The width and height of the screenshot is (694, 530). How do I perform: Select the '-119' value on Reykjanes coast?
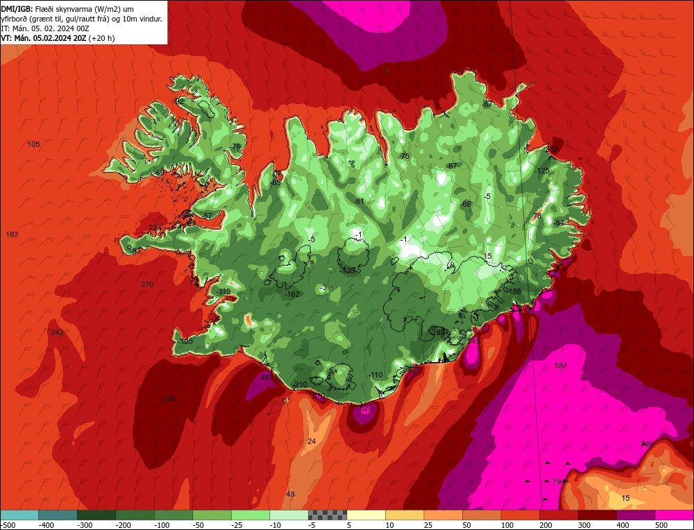point(223,291)
